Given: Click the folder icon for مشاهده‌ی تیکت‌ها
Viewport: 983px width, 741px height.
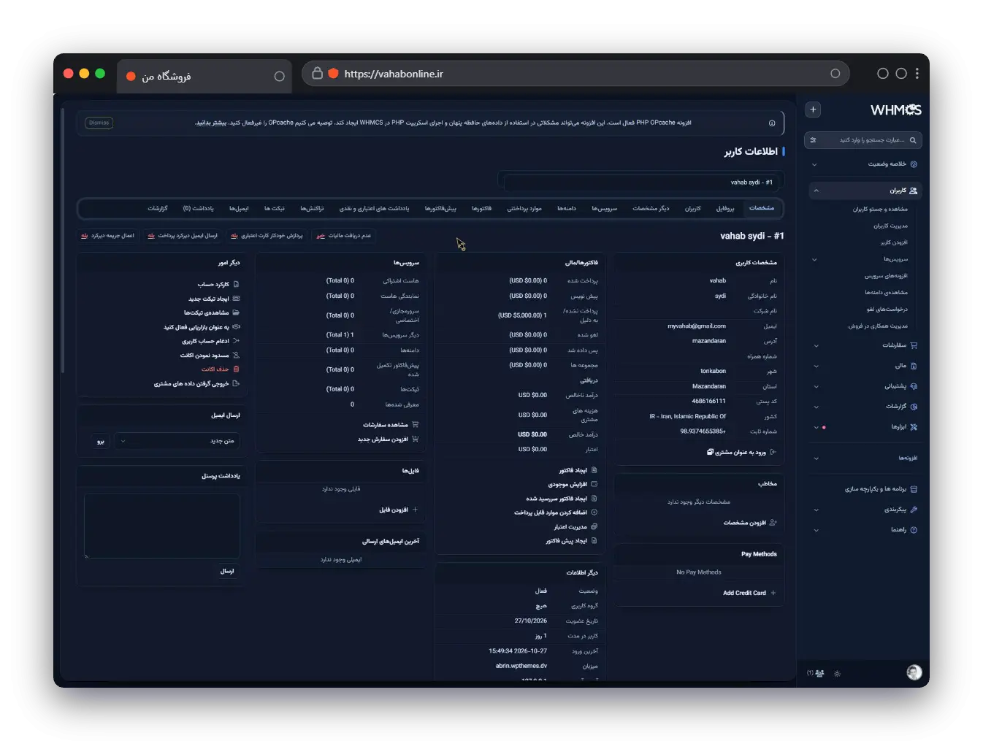Looking at the screenshot, I should click(x=236, y=312).
